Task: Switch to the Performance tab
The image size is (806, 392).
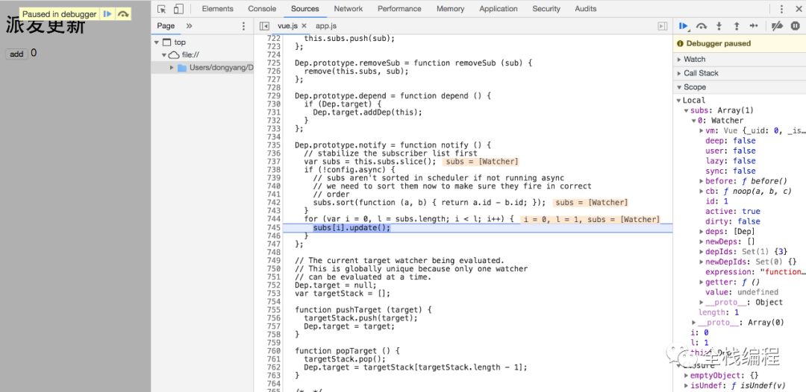Action: coord(399,9)
